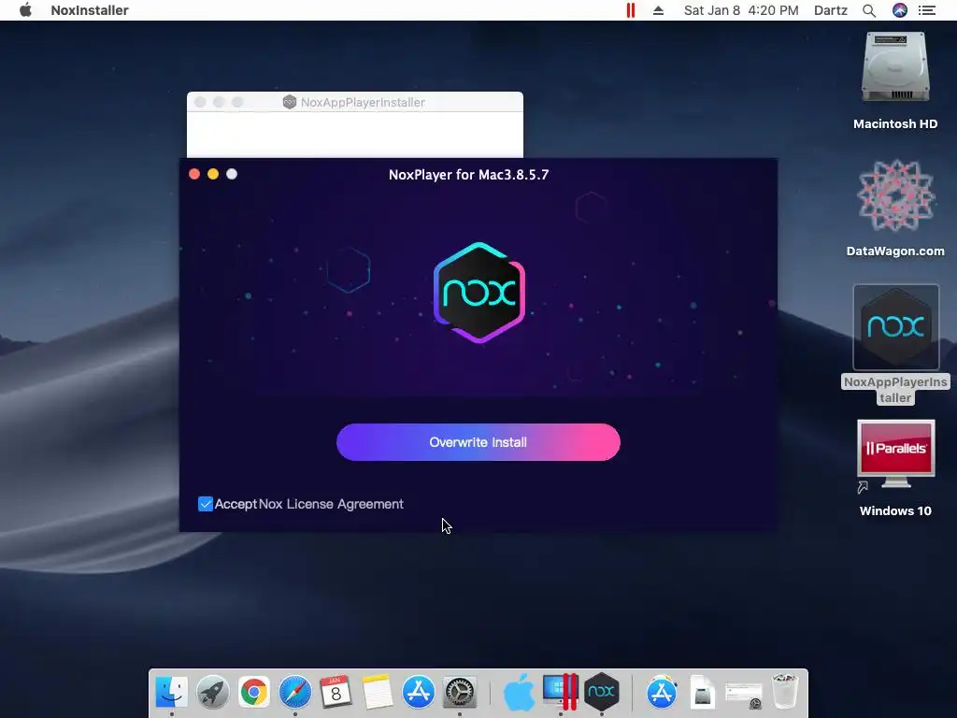The width and height of the screenshot is (957, 718).
Task: Open the Apple menu
Action: pyautogui.click(x=25, y=10)
